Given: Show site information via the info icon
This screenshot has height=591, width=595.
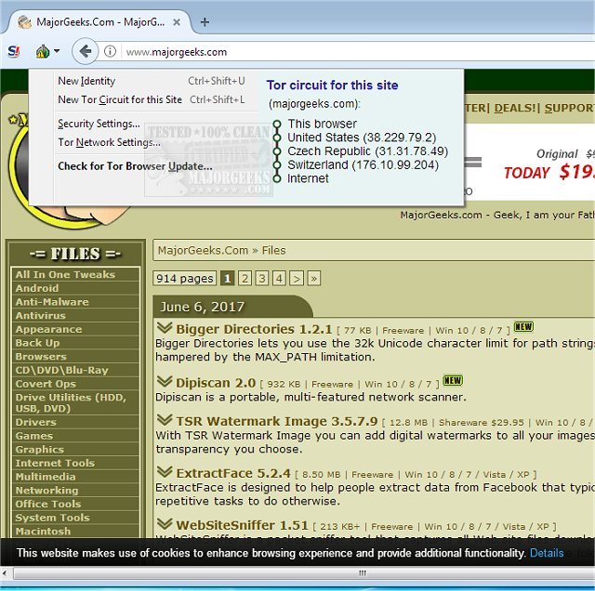Looking at the screenshot, I should click(x=110, y=51).
